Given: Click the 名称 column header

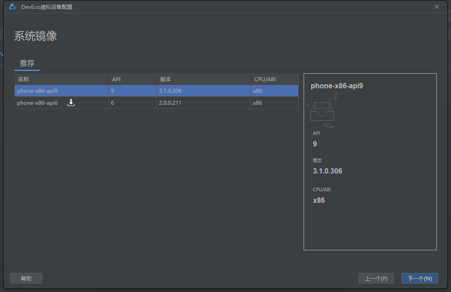Looking at the screenshot, I should click(24, 79).
